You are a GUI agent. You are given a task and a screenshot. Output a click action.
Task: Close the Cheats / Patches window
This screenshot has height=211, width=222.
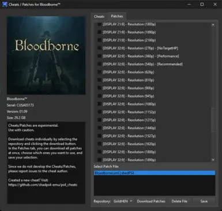(215, 4)
